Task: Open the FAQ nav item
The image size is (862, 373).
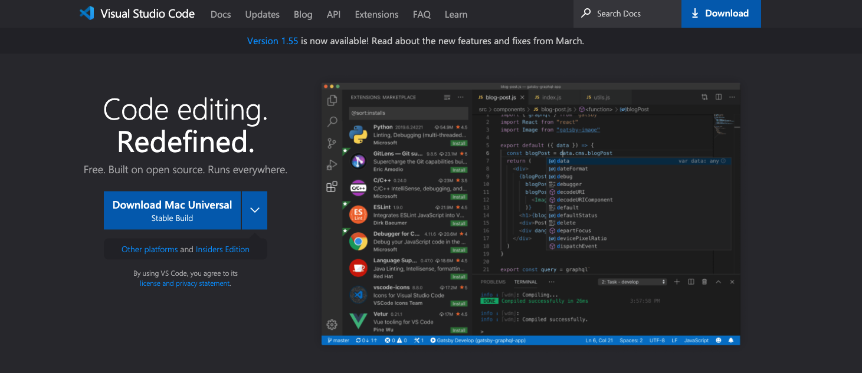Action: coord(422,14)
